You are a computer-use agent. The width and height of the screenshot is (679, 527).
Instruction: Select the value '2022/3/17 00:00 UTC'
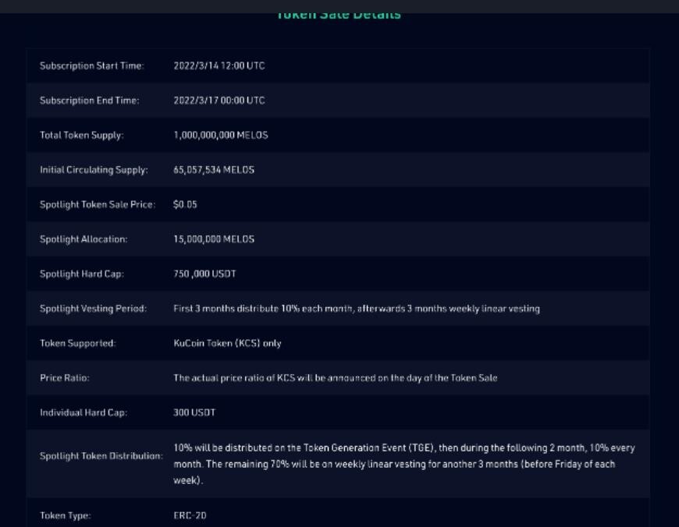coord(219,101)
